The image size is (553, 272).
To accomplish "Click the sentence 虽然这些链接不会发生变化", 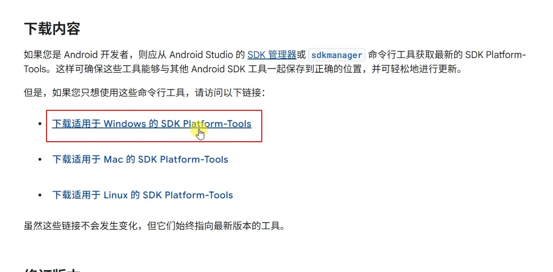I will coord(154,226).
